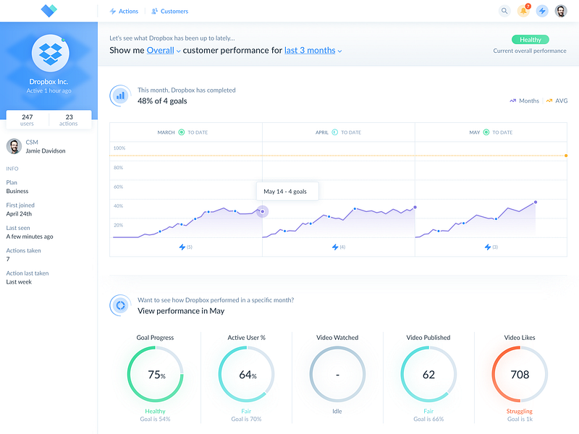Click the Healthy status badge
The width and height of the screenshot is (579, 434).
531,40
